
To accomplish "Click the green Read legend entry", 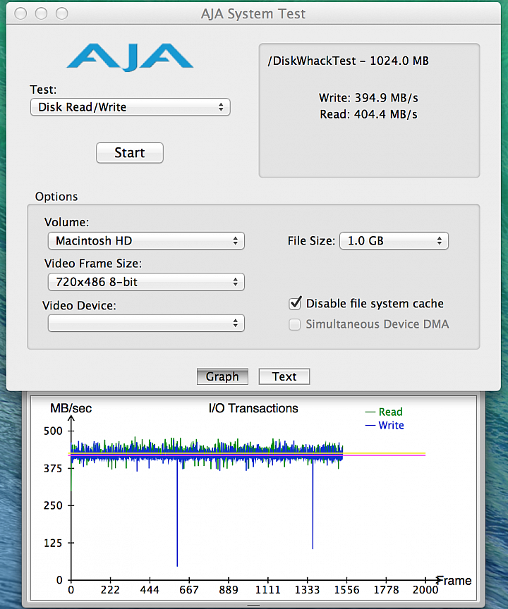I will click(x=384, y=412).
